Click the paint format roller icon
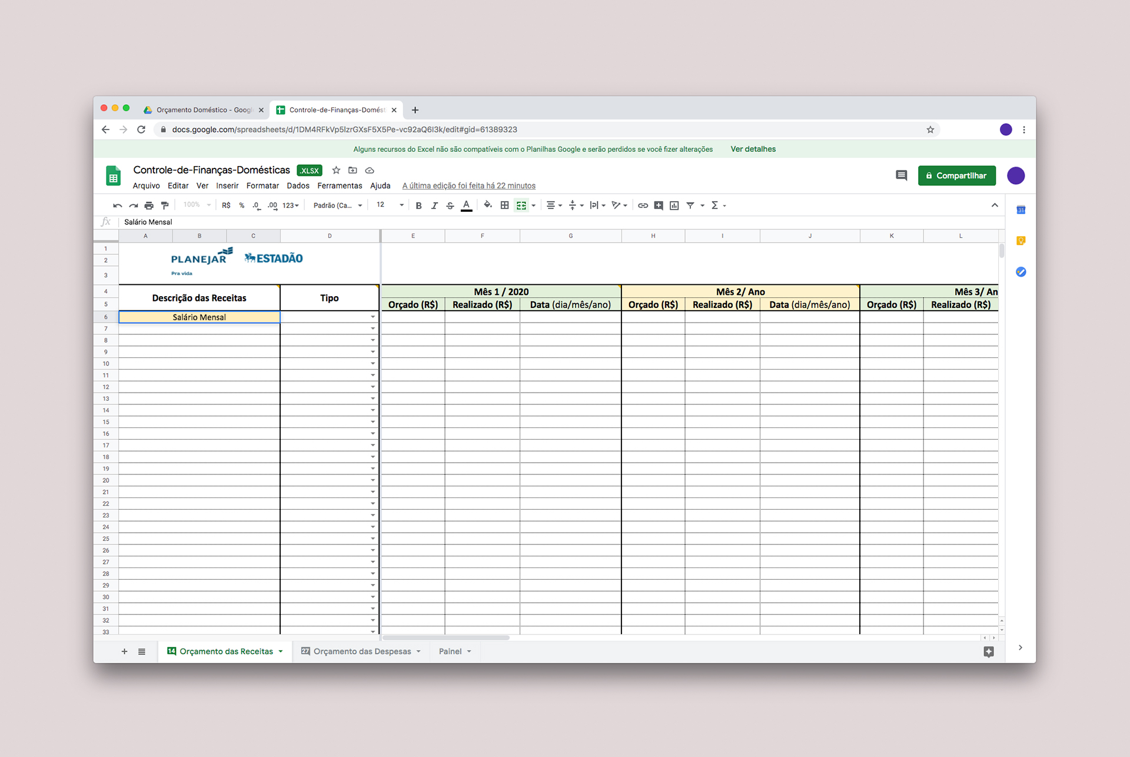The image size is (1130, 757). (x=165, y=205)
